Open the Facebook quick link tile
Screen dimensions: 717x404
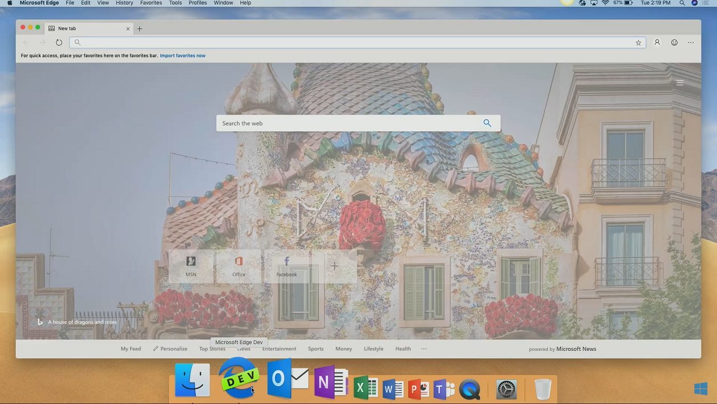point(287,266)
